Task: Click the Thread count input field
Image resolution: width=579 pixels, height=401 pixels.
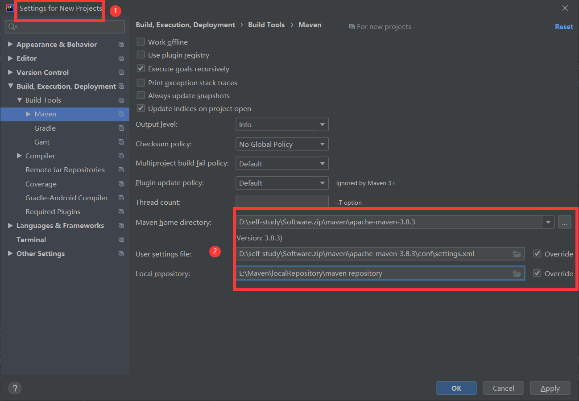Action: click(282, 202)
